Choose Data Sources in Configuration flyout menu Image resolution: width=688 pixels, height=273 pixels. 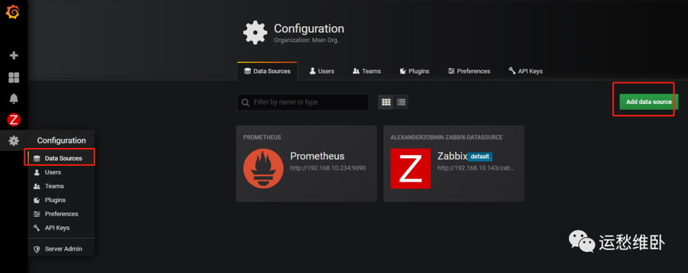click(x=62, y=158)
